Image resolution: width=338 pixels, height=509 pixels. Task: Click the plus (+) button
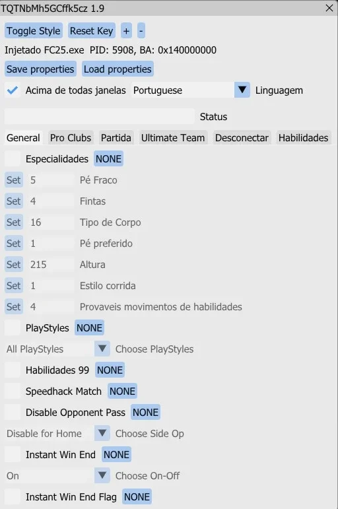tap(126, 31)
